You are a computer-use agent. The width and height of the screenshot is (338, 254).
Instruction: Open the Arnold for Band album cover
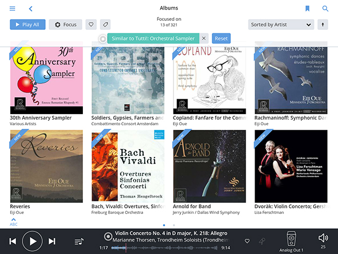(x=210, y=166)
